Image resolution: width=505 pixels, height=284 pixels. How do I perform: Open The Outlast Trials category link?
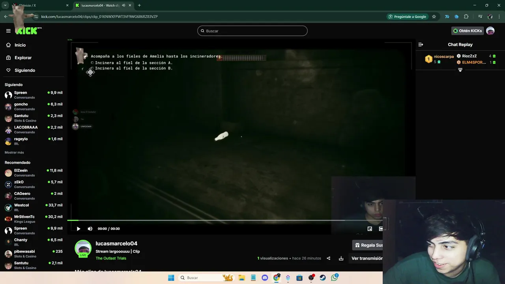(x=111, y=258)
